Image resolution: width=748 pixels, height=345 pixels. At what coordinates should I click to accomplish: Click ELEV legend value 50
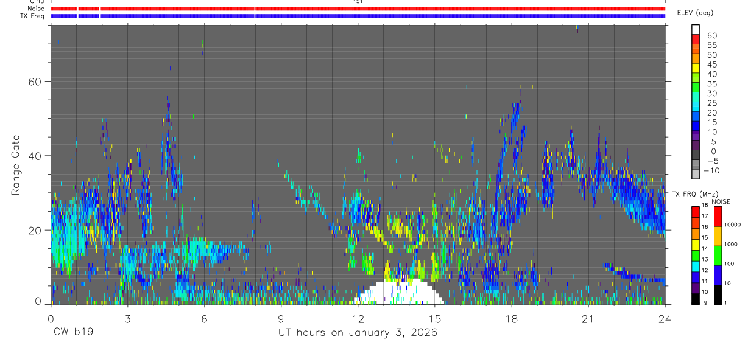[711, 55]
